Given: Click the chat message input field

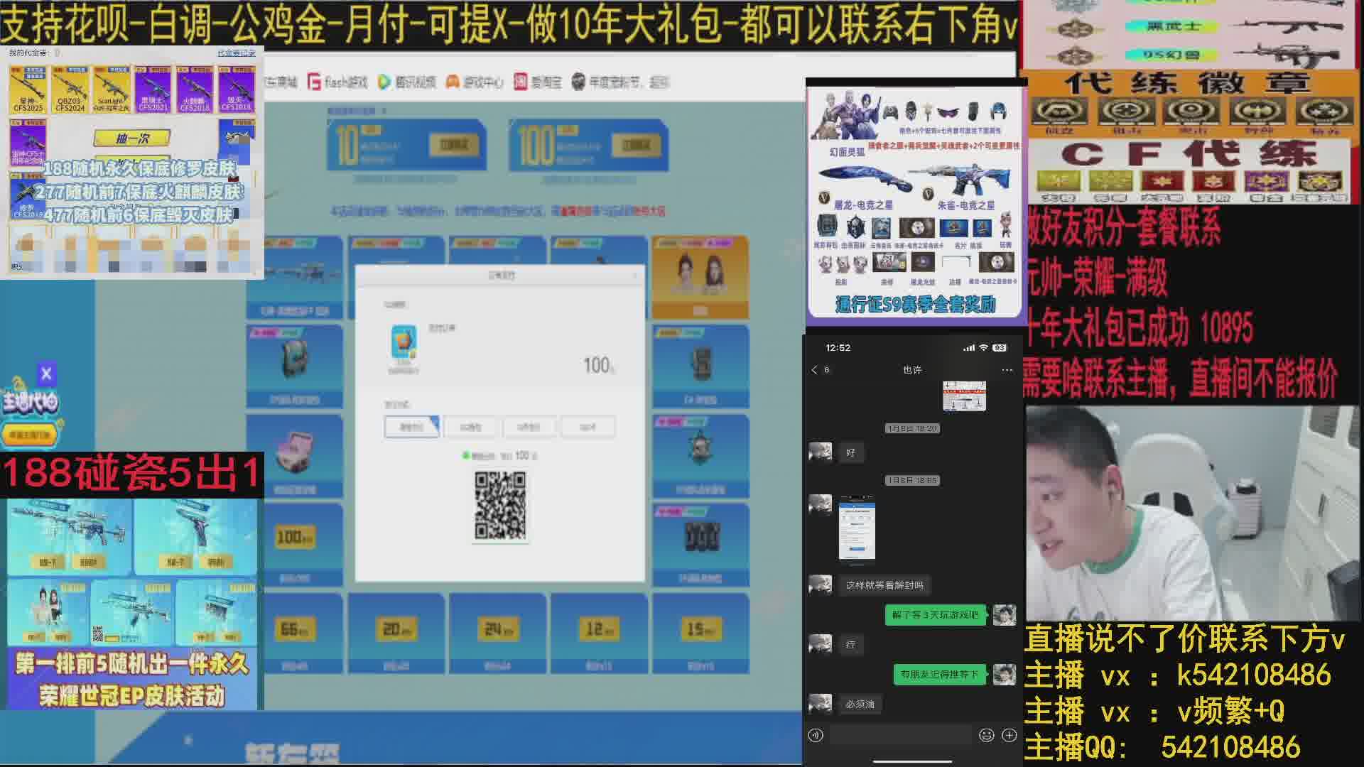Looking at the screenshot, I should (x=899, y=735).
